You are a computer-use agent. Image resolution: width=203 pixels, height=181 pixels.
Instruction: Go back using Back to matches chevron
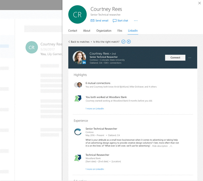click(69, 42)
